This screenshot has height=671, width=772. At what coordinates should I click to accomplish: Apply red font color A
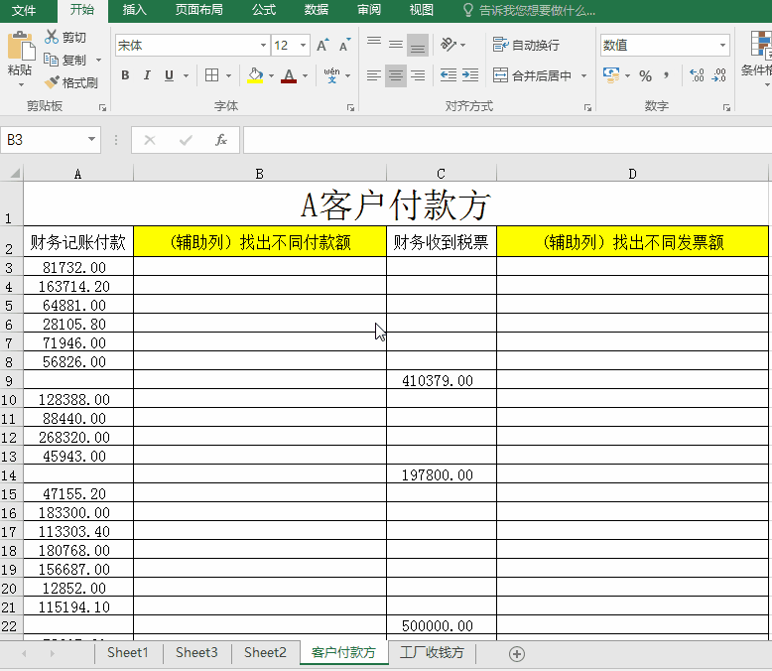pos(289,75)
